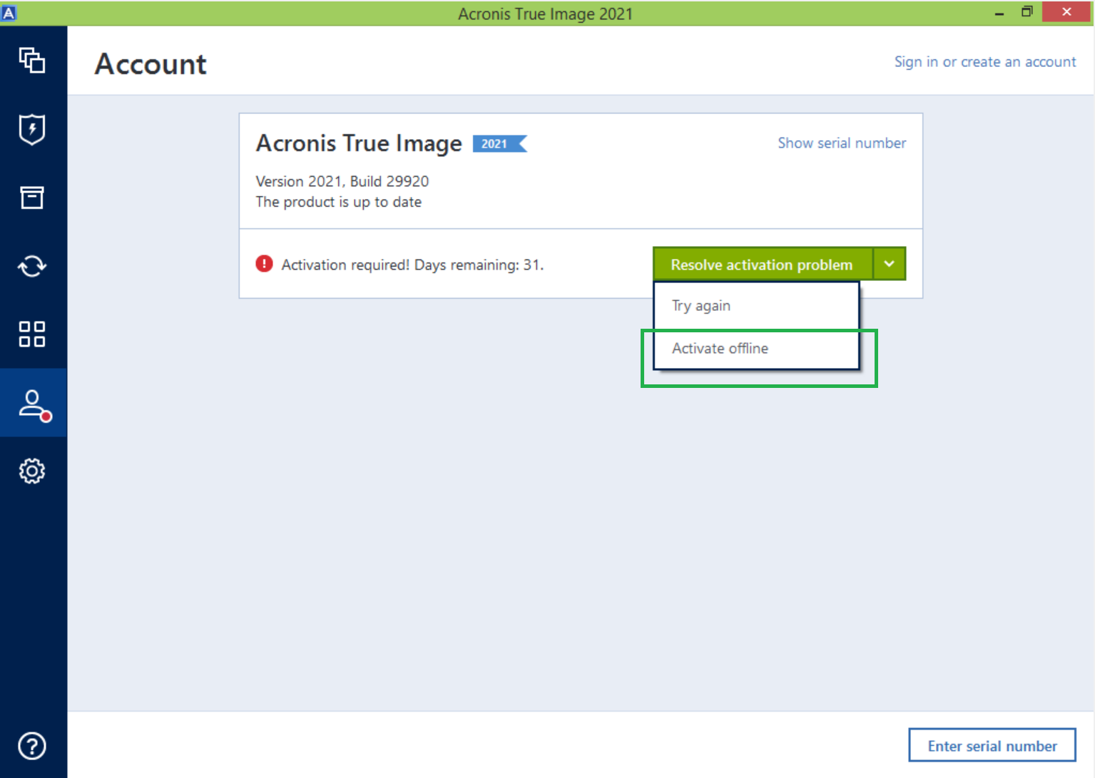Image resolution: width=1095 pixels, height=778 pixels.
Task: Minimize the Acronis True Image window
Action: coord(999,13)
